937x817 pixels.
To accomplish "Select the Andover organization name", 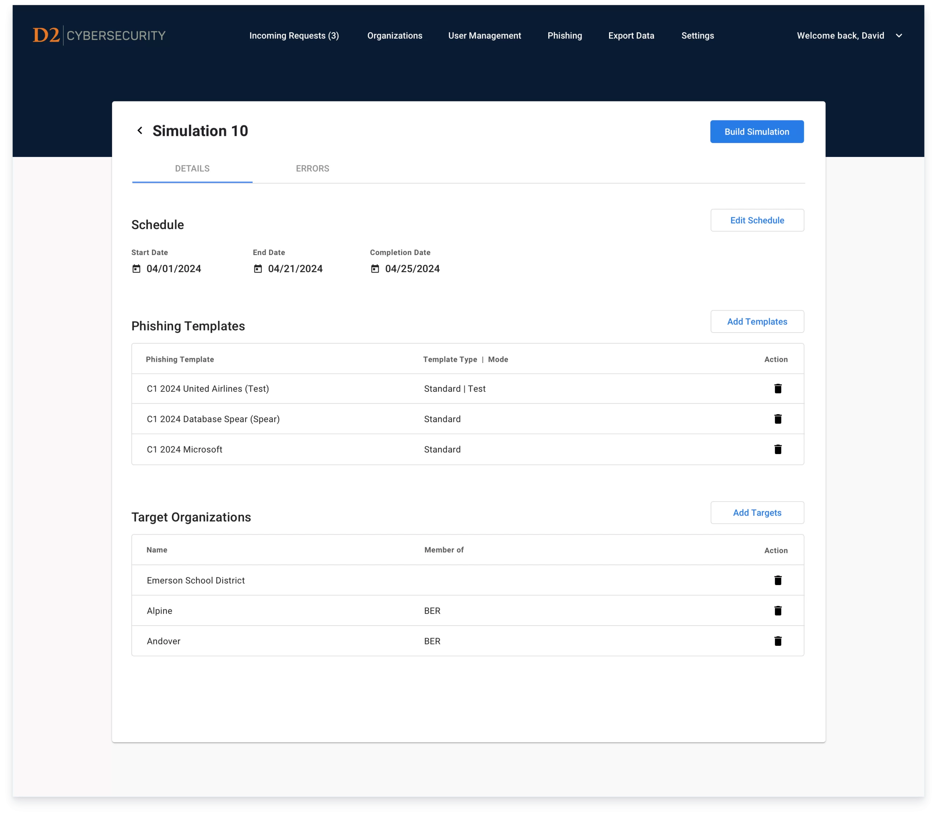I will point(164,641).
